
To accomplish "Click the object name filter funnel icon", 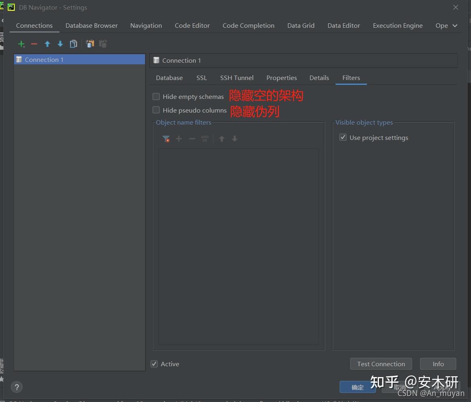I will pos(166,139).
